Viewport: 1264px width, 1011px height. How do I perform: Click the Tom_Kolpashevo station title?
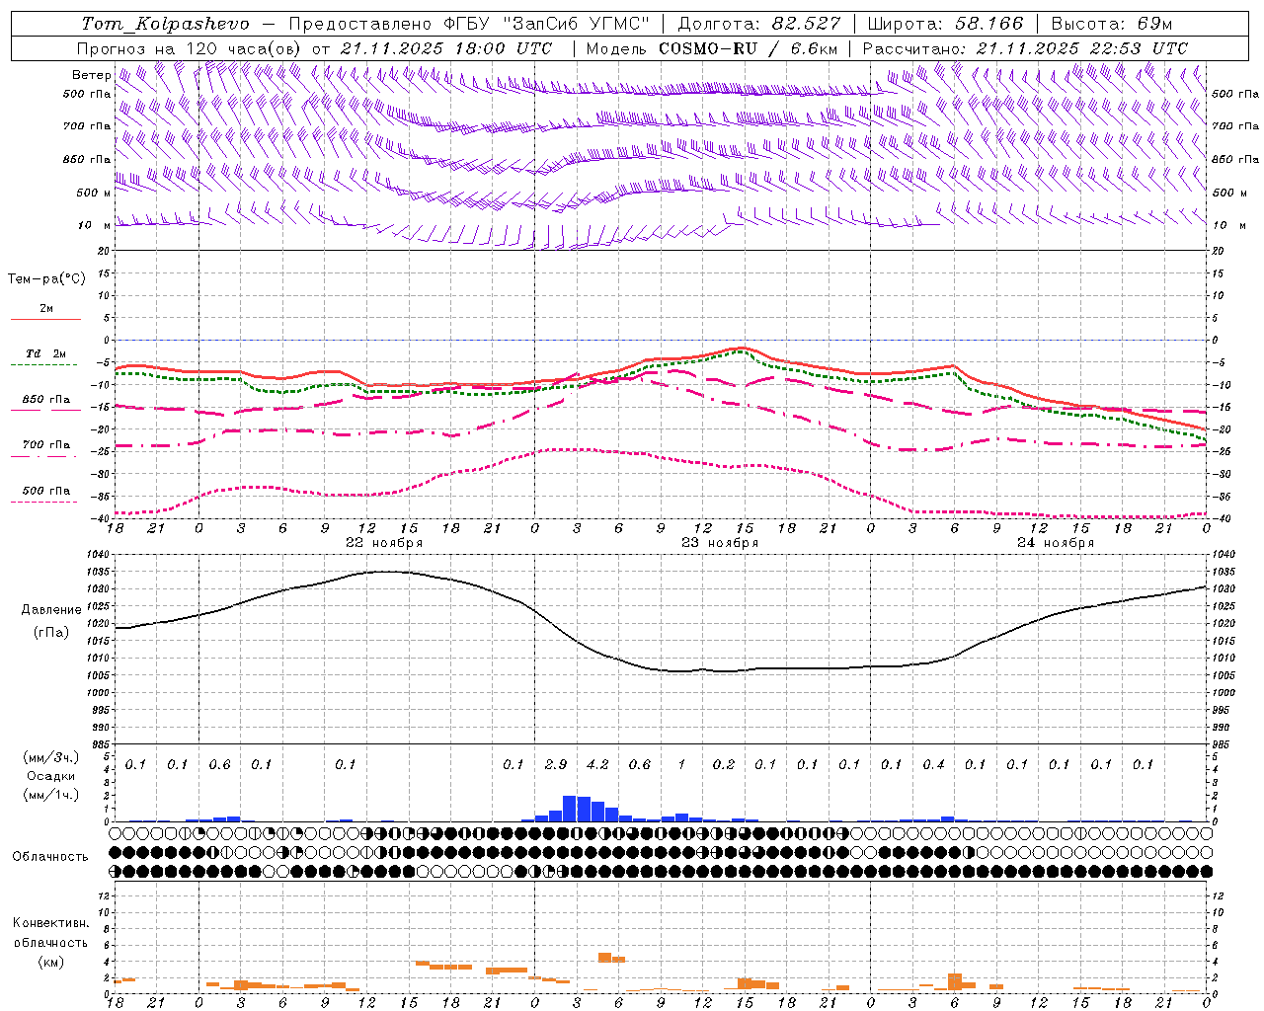(165, 24)
